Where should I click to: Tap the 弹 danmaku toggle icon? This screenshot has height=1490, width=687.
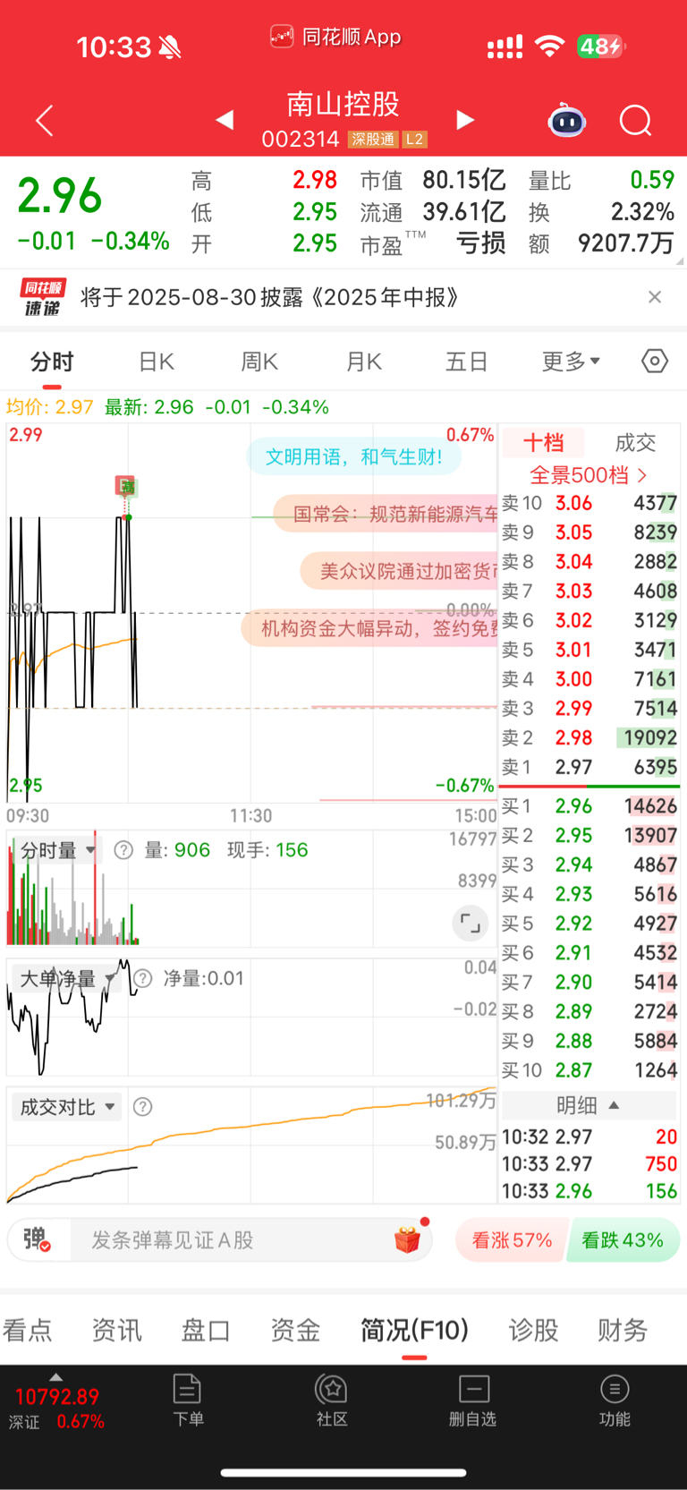tap(37, 1239)
